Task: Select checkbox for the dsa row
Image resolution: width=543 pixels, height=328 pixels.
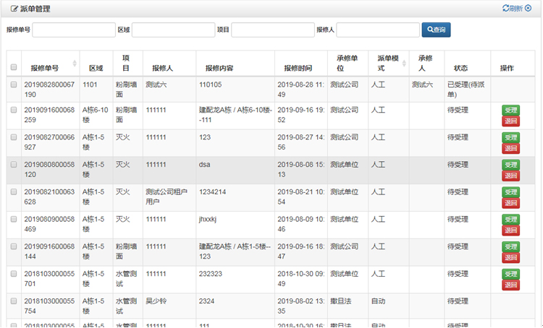Action: tap(14, 164)
